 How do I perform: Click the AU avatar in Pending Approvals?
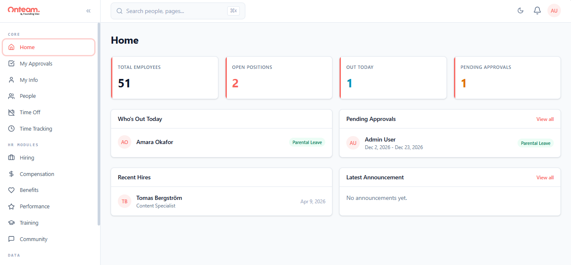(x=353, y=143)
